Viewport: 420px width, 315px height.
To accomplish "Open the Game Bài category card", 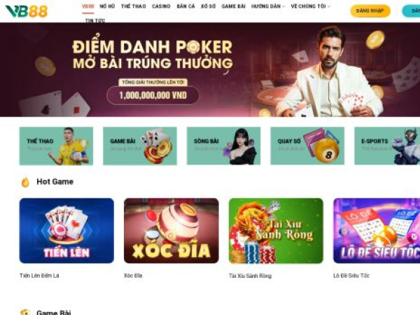I will coord(140,146).
